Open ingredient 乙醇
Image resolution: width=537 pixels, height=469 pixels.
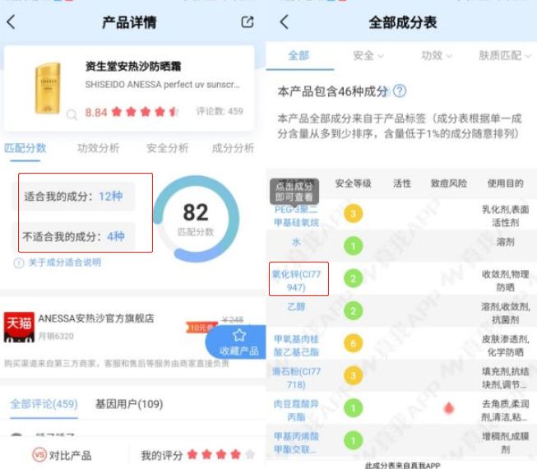(x=296, y=307)
